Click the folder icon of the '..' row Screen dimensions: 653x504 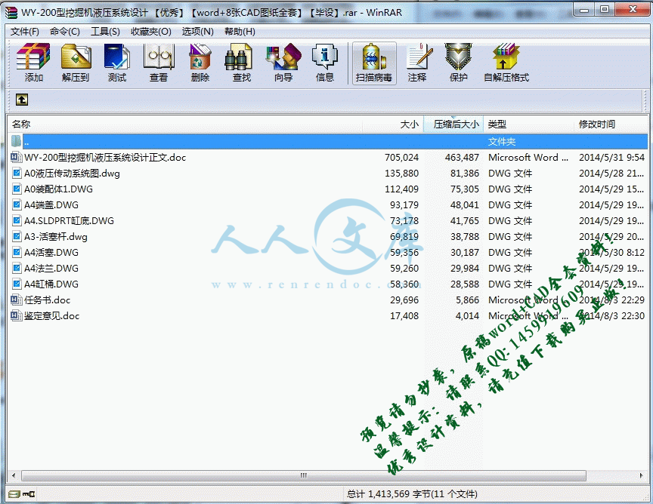click(16, 141)
